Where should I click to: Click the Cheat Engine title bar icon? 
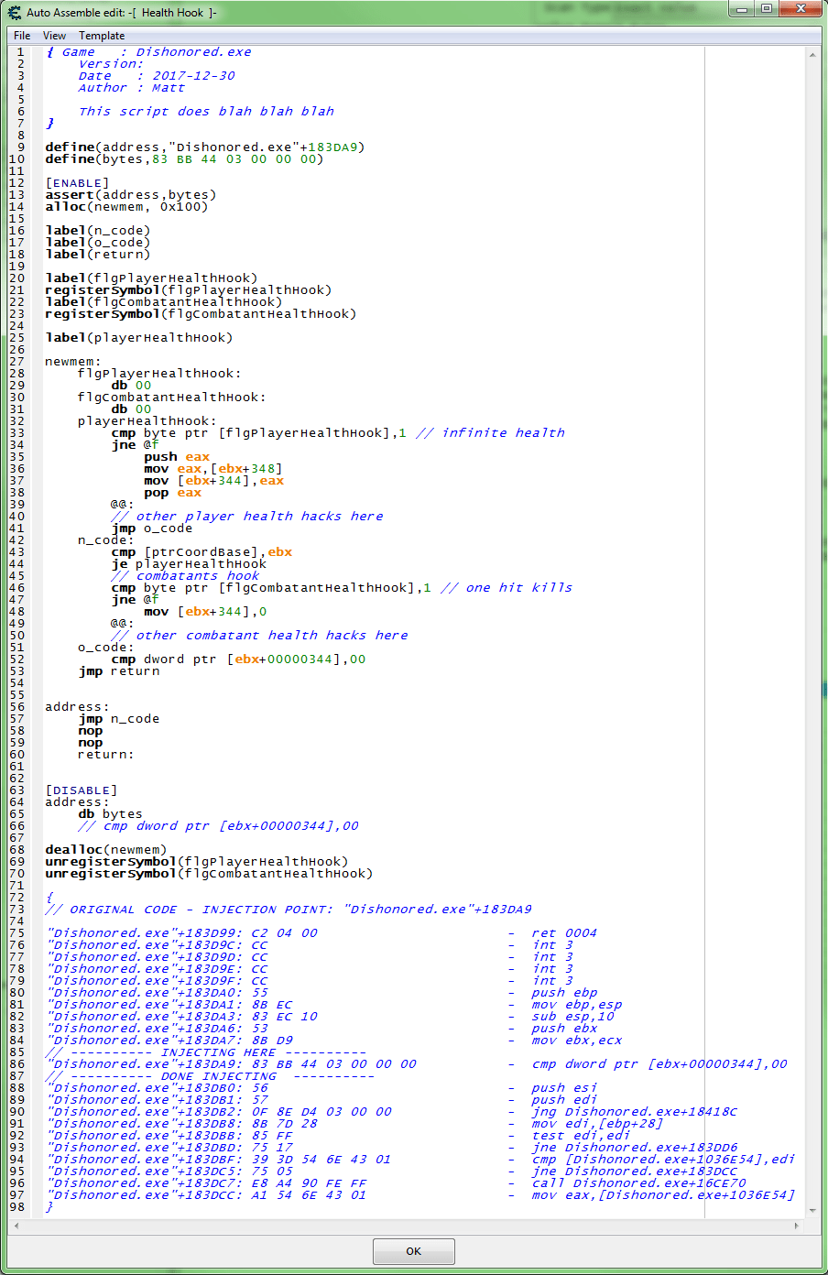15,12
